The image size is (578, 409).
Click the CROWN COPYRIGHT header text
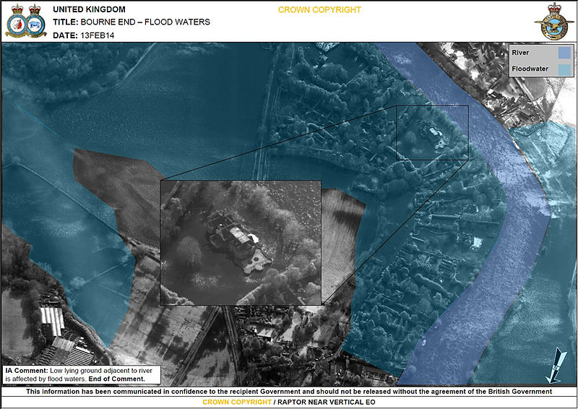click(319, 10)
